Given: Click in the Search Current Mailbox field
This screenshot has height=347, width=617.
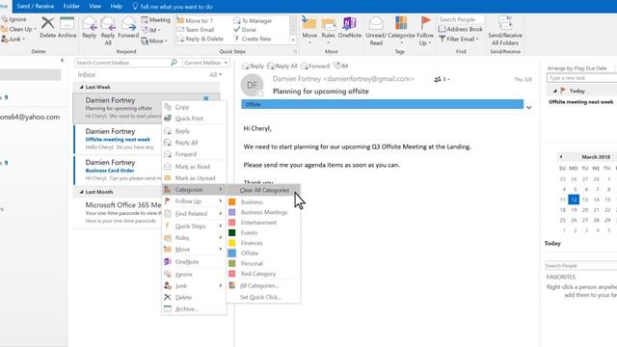Looking at the screenshot, I should [x=122, y=63].
